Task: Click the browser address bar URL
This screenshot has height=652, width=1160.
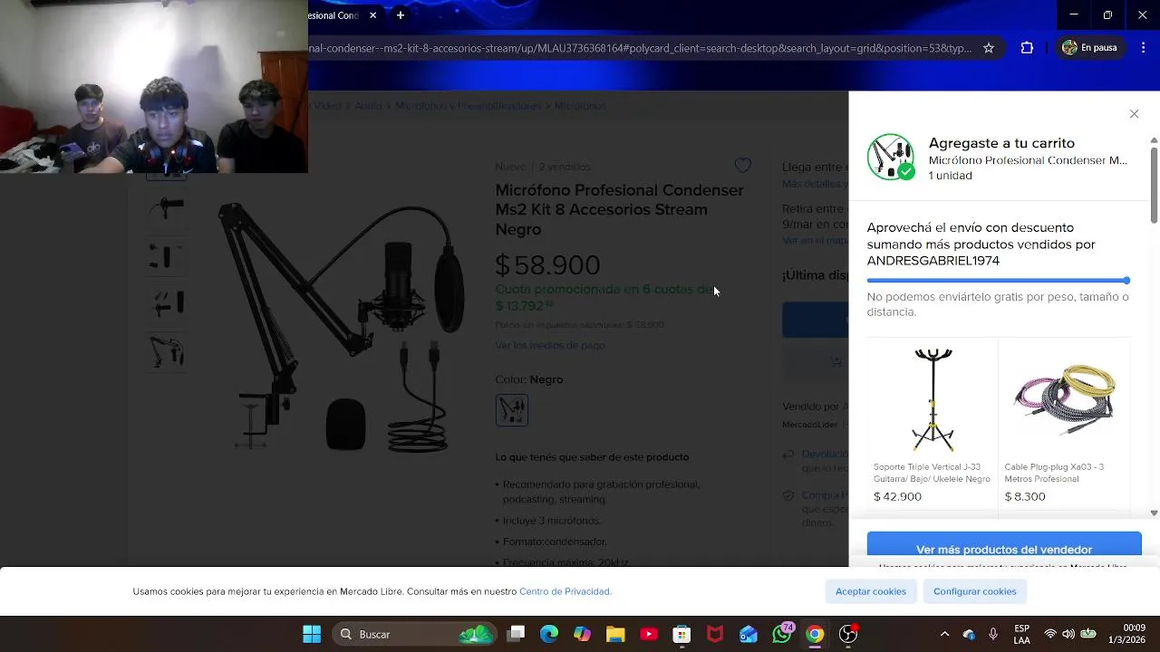Action: coord(640,48)
